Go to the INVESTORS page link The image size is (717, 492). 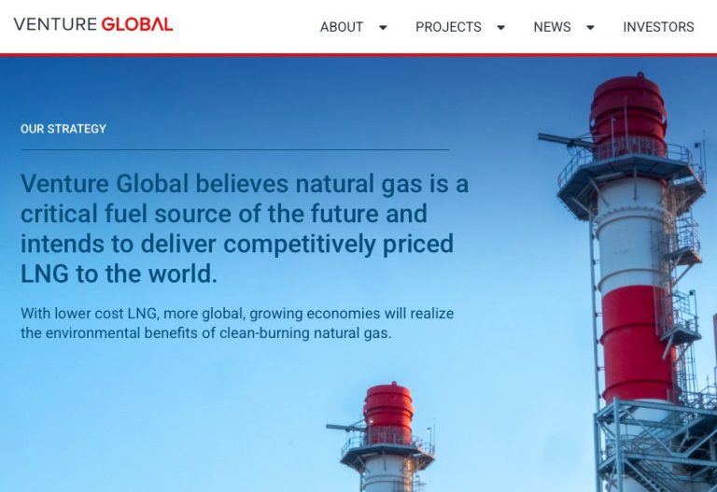[x=658, y=27]
